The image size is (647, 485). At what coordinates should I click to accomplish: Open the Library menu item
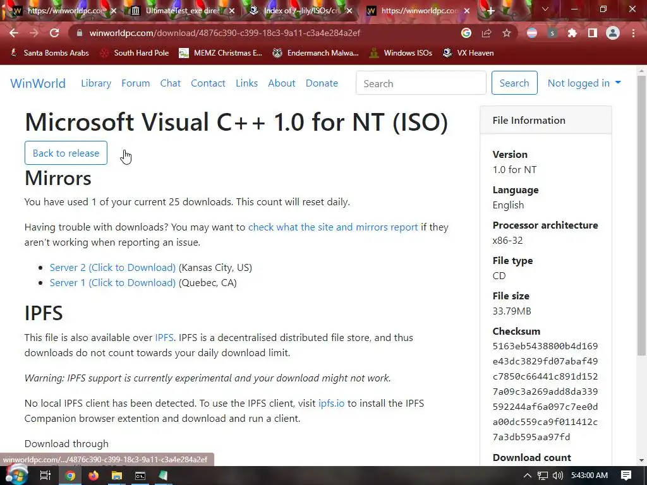(x=96, y=83)
